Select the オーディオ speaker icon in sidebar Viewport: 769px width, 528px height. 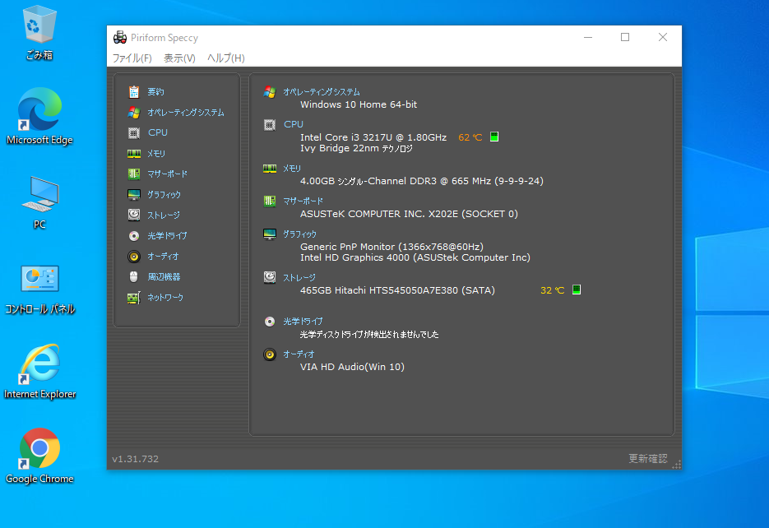click(x=134, y=257)
